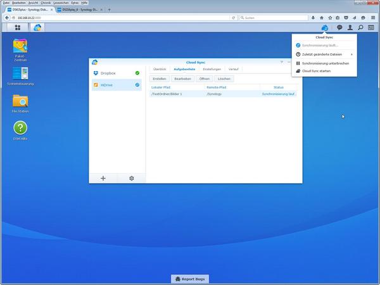Screen dimensions: 380x285
Task: Click the Bearbeiten button
Action: [x=183, y=79]
